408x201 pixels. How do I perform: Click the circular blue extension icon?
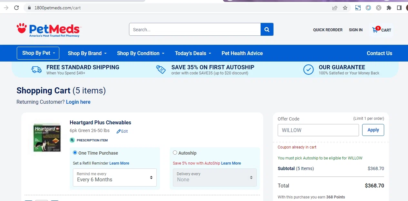pyautogui.click(x=368, y=8)
